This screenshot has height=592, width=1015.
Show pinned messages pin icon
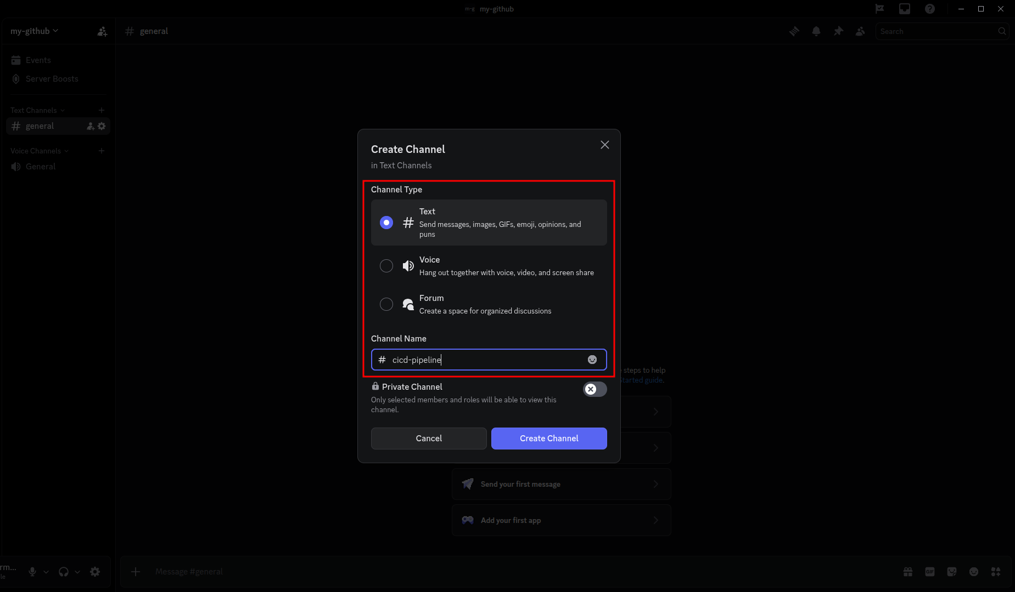(838, 31)
